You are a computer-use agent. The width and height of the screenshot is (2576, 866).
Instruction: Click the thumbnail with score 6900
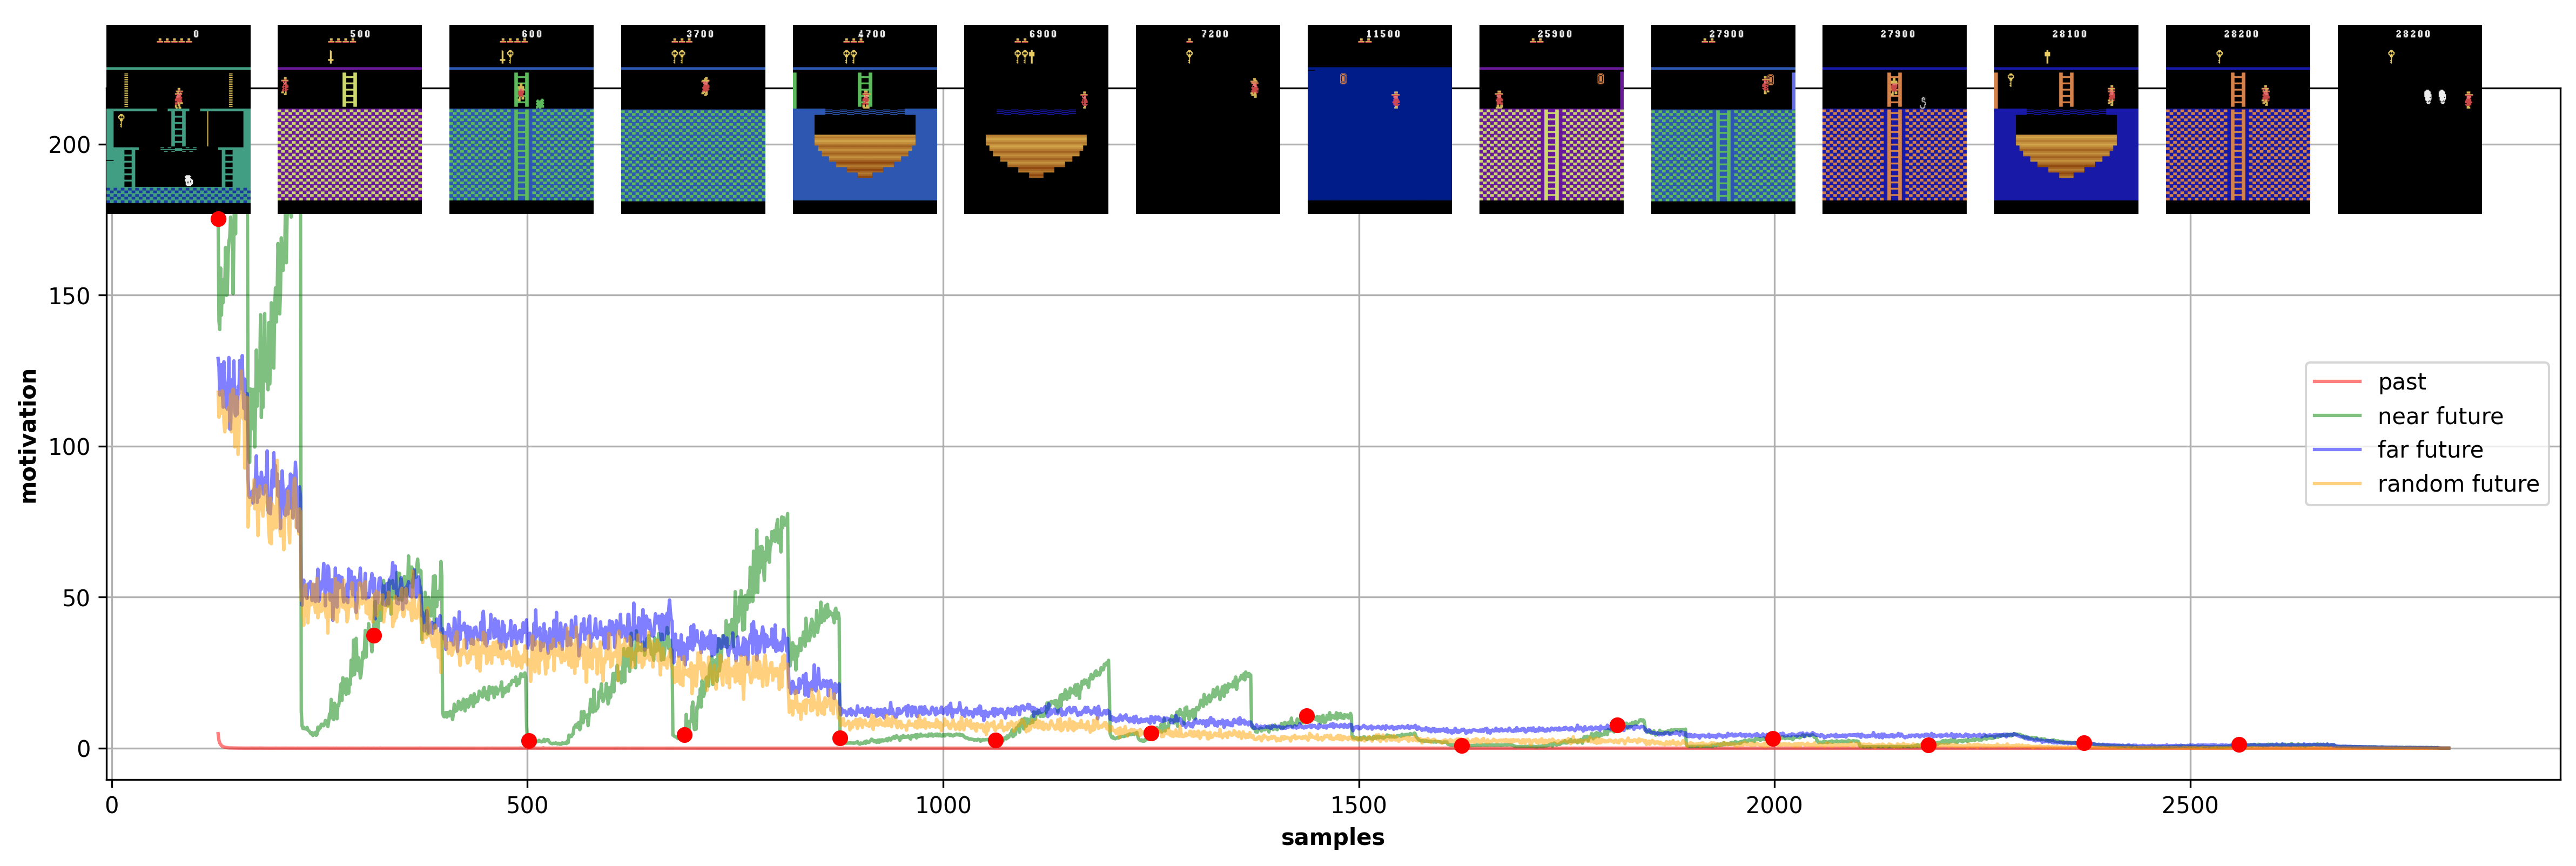(1035, 119)
